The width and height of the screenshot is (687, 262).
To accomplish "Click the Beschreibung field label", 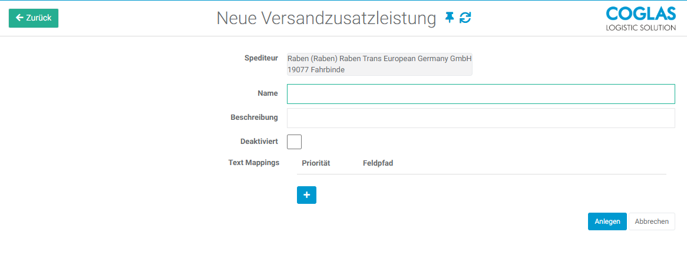I will 254,117.
